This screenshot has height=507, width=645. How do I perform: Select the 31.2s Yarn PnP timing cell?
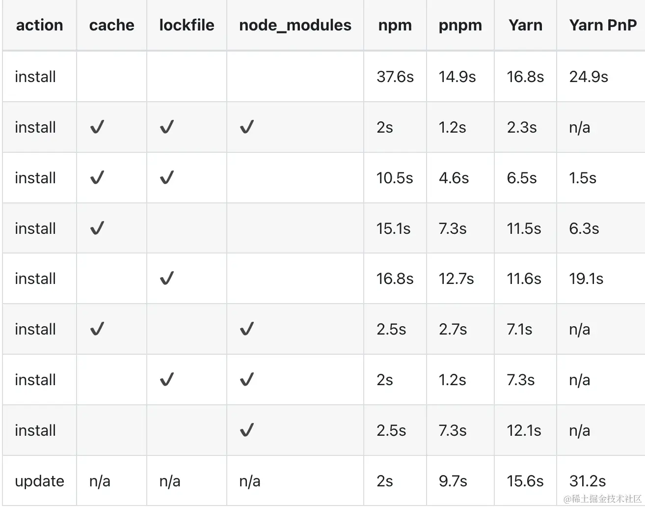[587, 481]
